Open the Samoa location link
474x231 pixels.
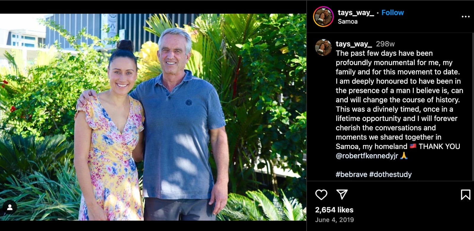pyautogui.click(x=348, y=21)
